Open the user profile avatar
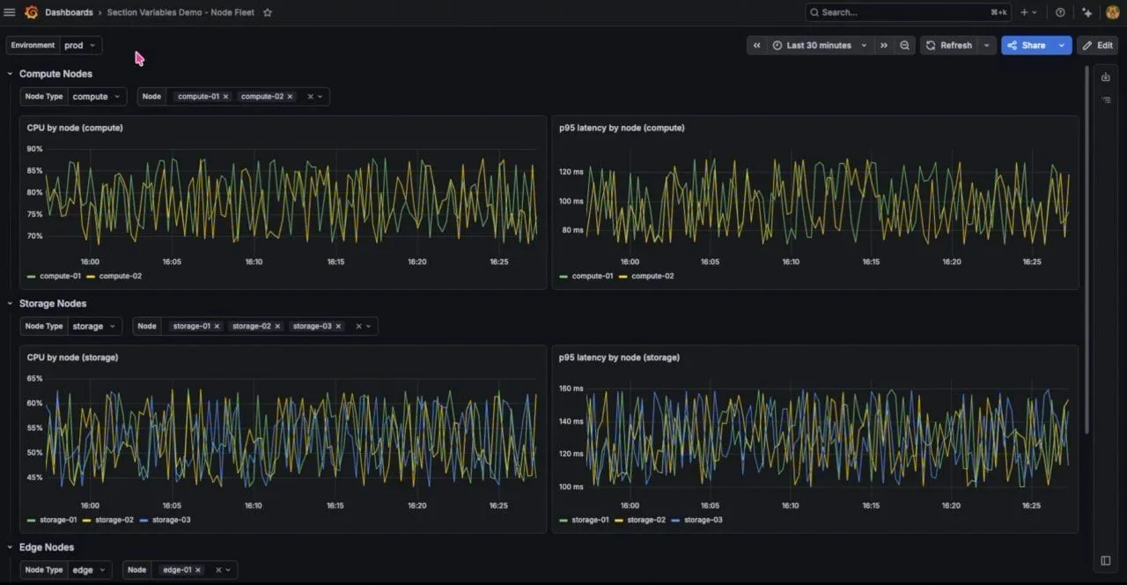1127x585 pixels. point(1113,12)
